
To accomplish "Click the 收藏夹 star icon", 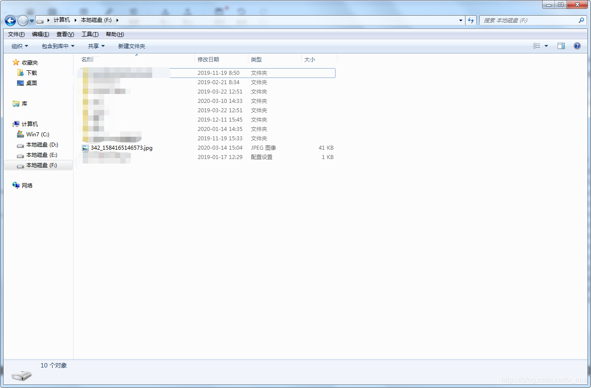I will pyautogui.click(x=16, y=62).
